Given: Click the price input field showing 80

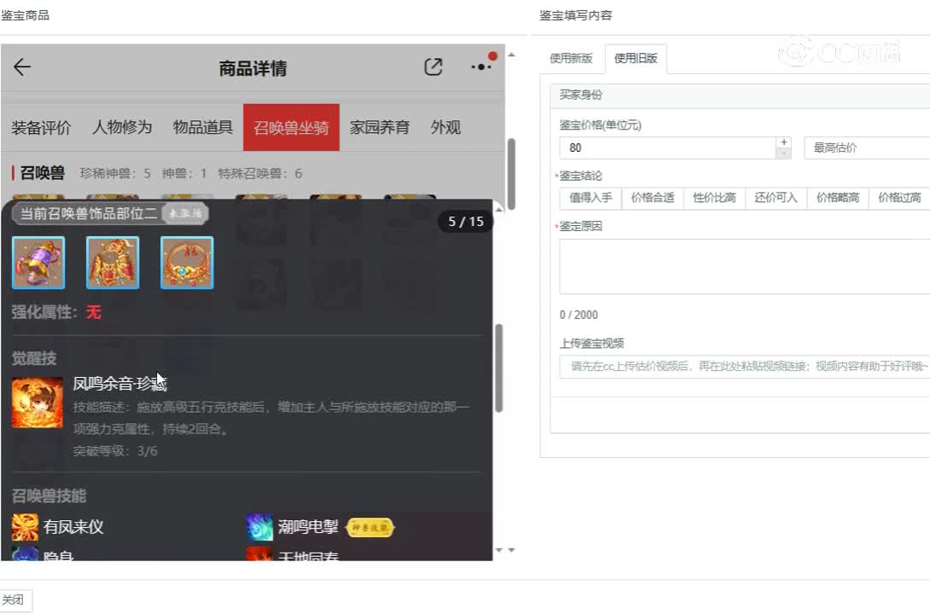Looking at the screenshot, I should click(666, 148).
